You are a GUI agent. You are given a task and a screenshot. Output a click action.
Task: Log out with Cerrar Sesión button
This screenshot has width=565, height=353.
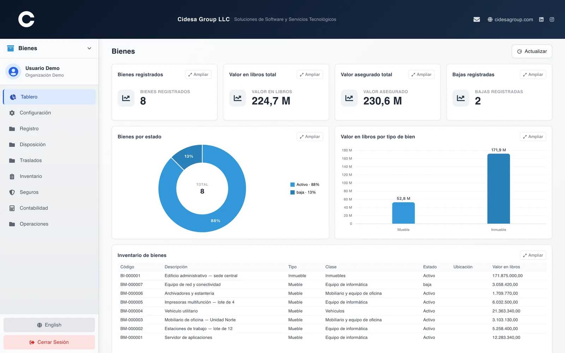(49, 342)
